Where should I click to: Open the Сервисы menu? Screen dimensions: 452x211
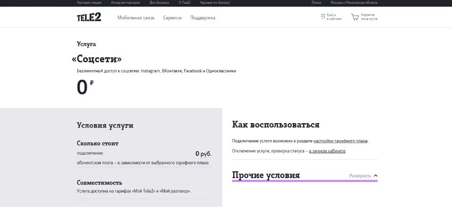(x=172, y=17)
